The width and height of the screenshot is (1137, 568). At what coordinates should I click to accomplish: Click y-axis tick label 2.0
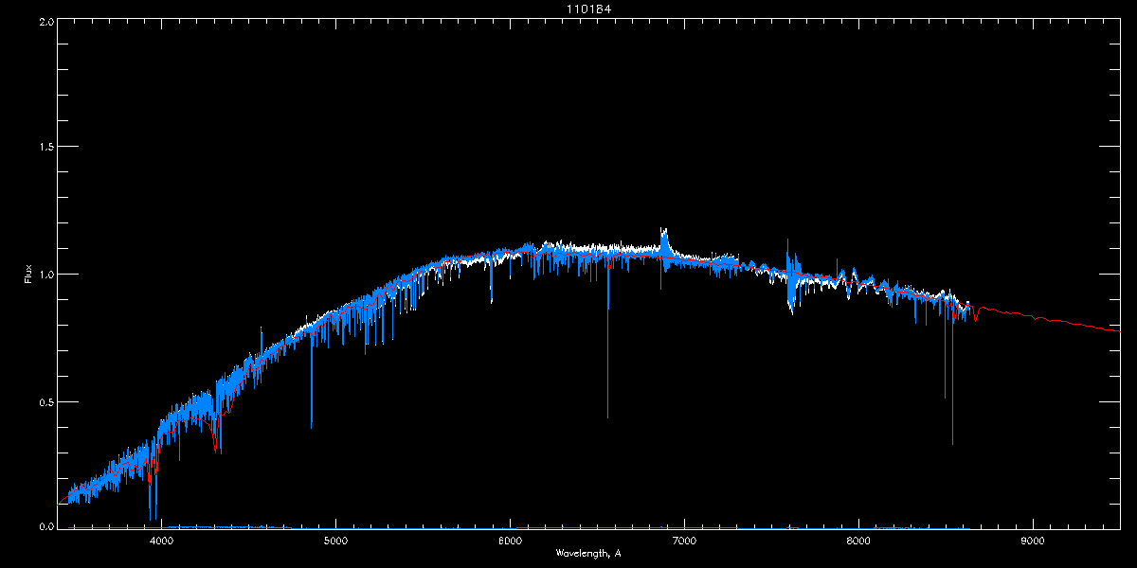(x=45, y=21)
